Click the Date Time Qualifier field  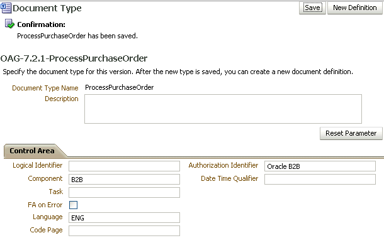(320, 180)
